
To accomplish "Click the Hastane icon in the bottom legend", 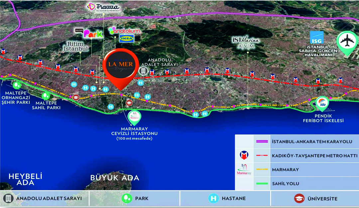I will click(x=213, y=198).
